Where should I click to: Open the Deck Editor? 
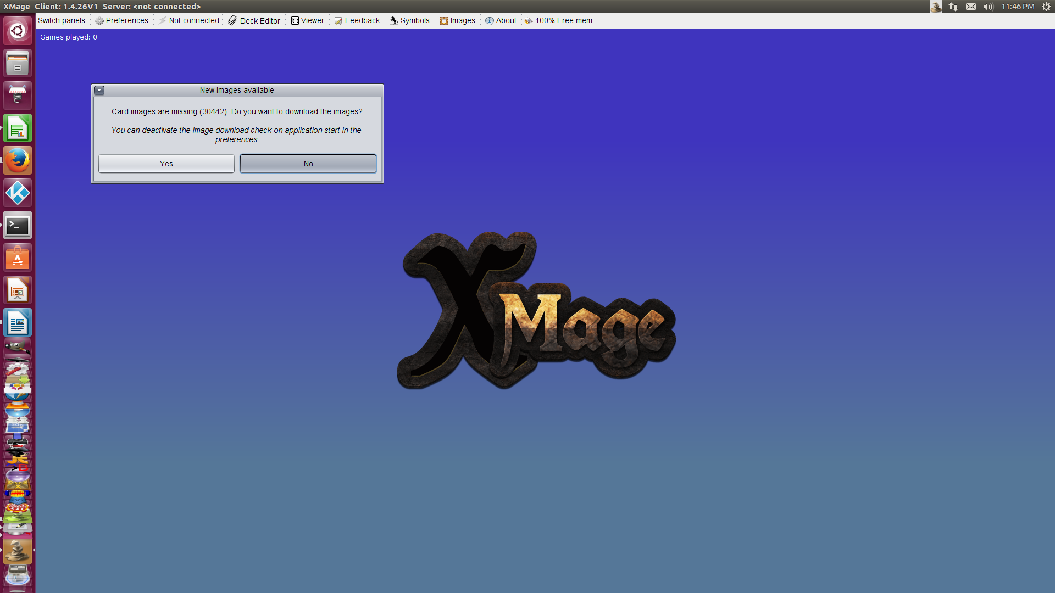pyautogui.click(x=254, y=20)
